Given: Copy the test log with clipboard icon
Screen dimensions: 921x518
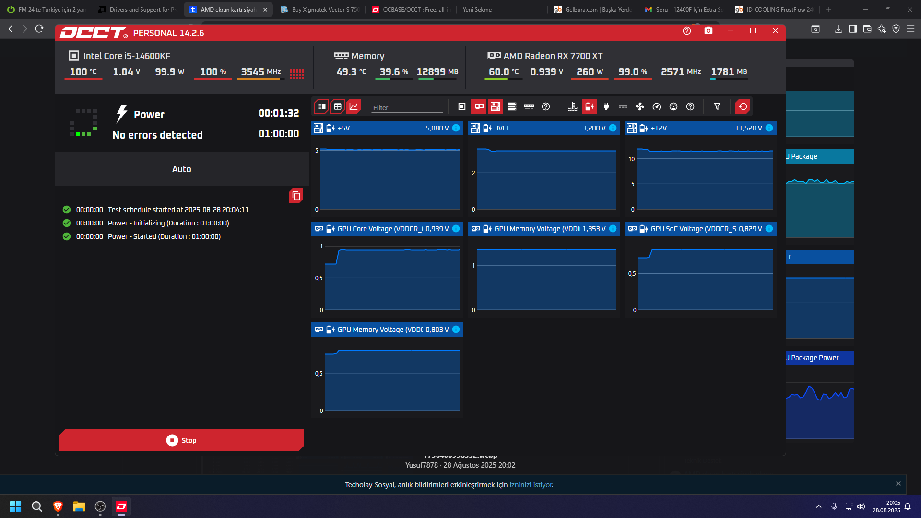Looking at the screenshot, I should coord(296,196).
